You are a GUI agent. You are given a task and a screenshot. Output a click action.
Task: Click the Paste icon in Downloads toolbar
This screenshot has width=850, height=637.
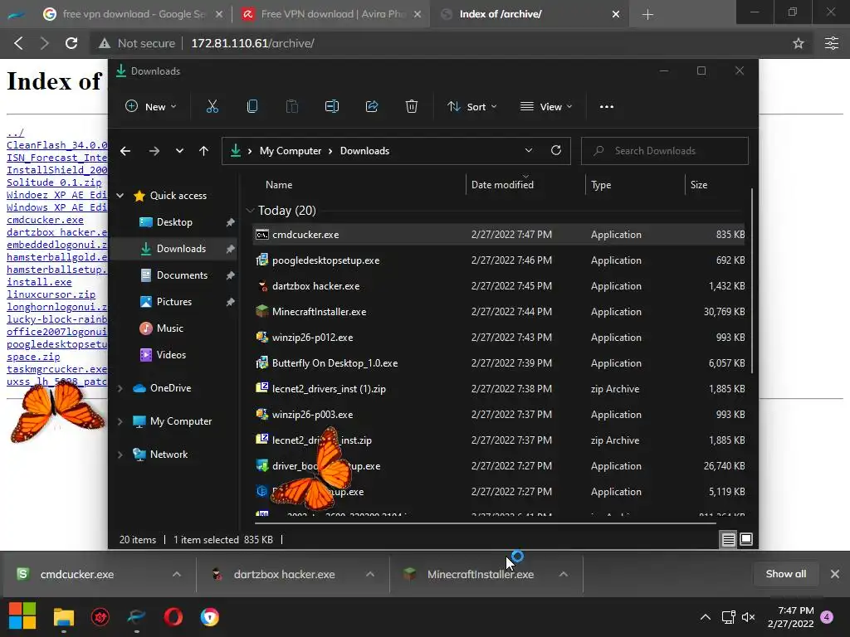coord(291,107)
